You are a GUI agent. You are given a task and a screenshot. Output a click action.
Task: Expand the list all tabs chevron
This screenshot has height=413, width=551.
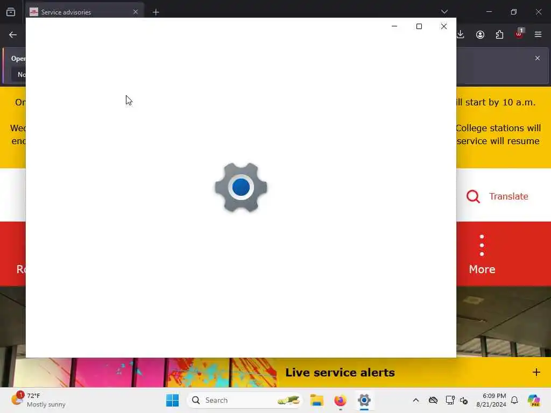[x=444, y=12]
